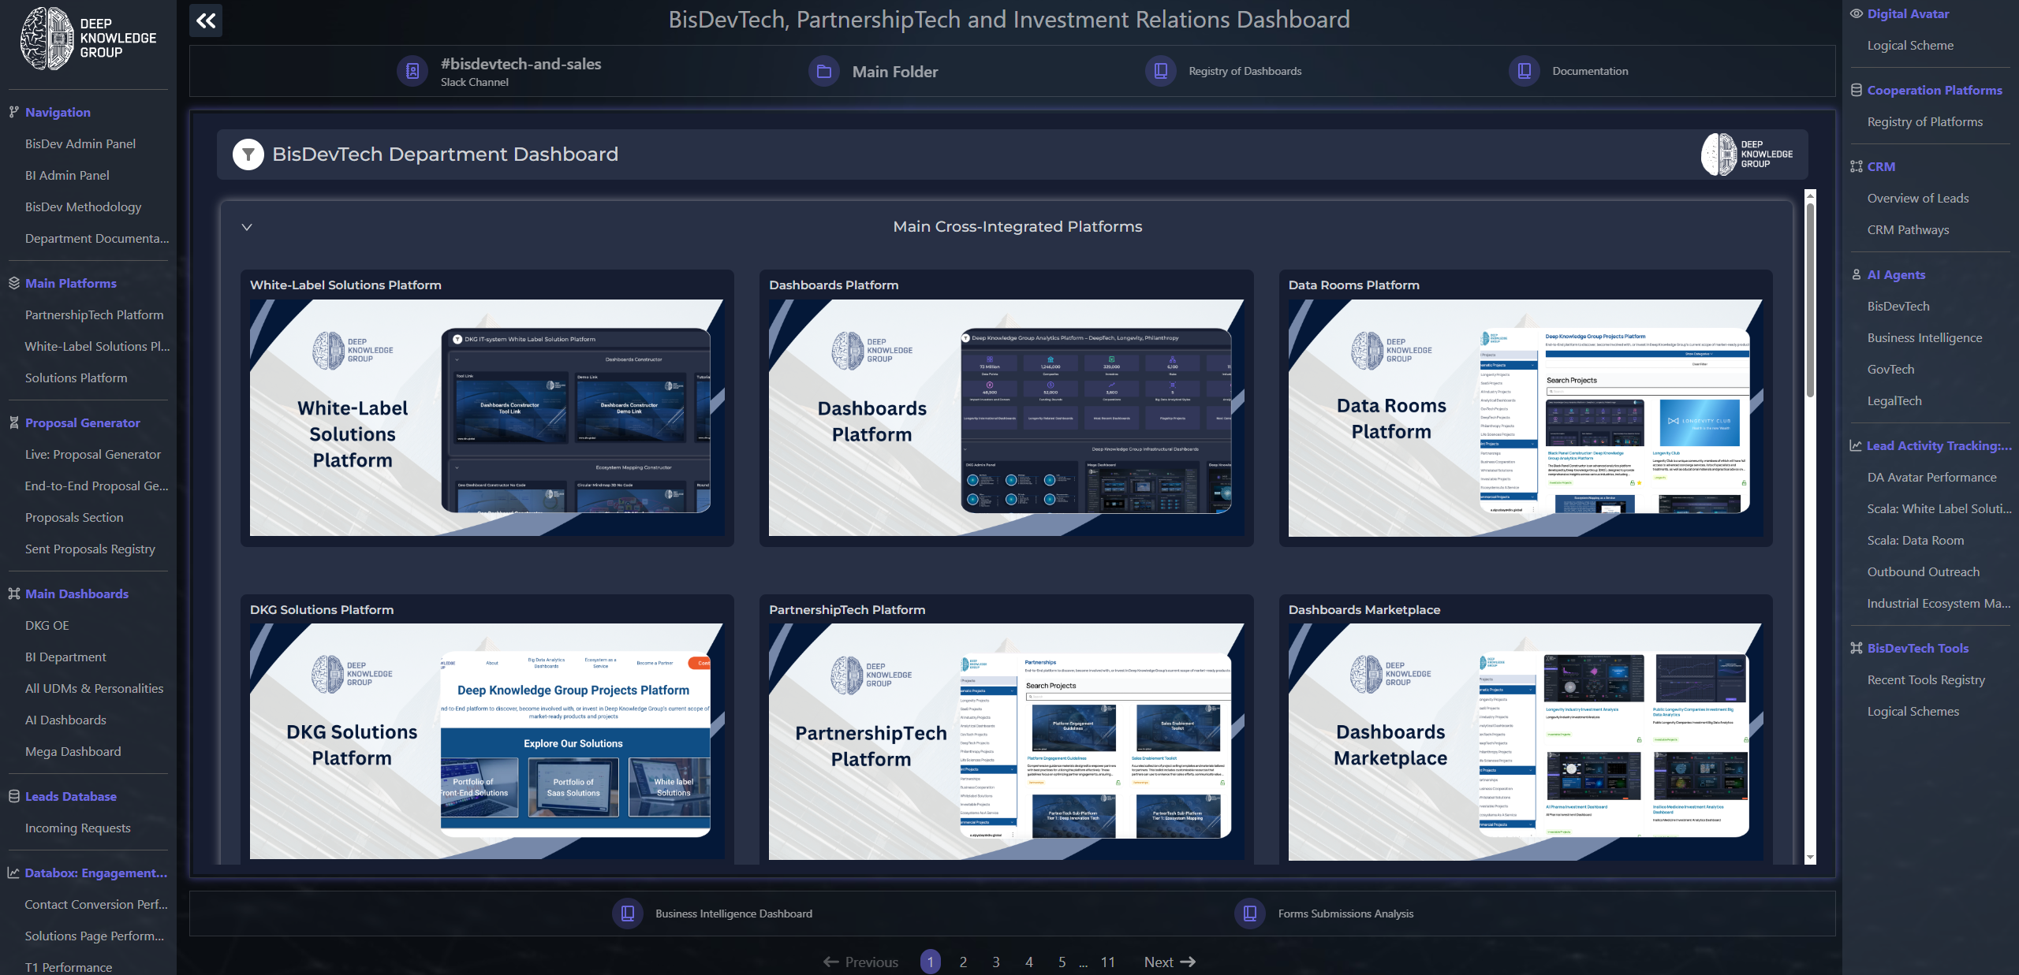Jump to page 11 in pagination
The image size is (2019, 975).
pyautogui.click(x=1107, y=962)
